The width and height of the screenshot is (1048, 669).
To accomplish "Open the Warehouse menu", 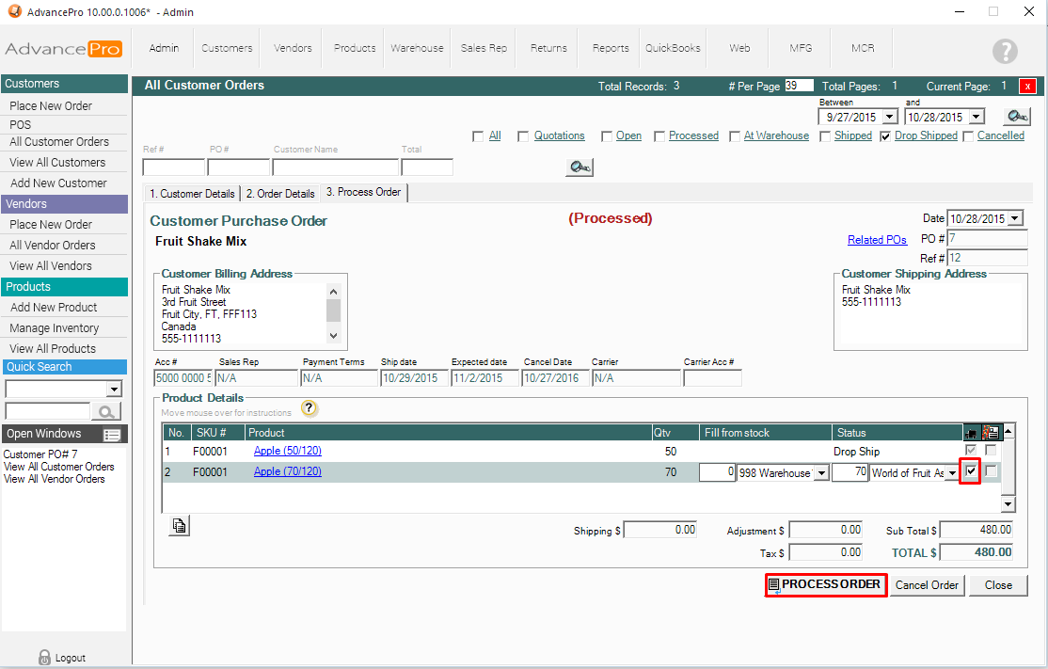I will pyautogui.click(x=417, y=48).
